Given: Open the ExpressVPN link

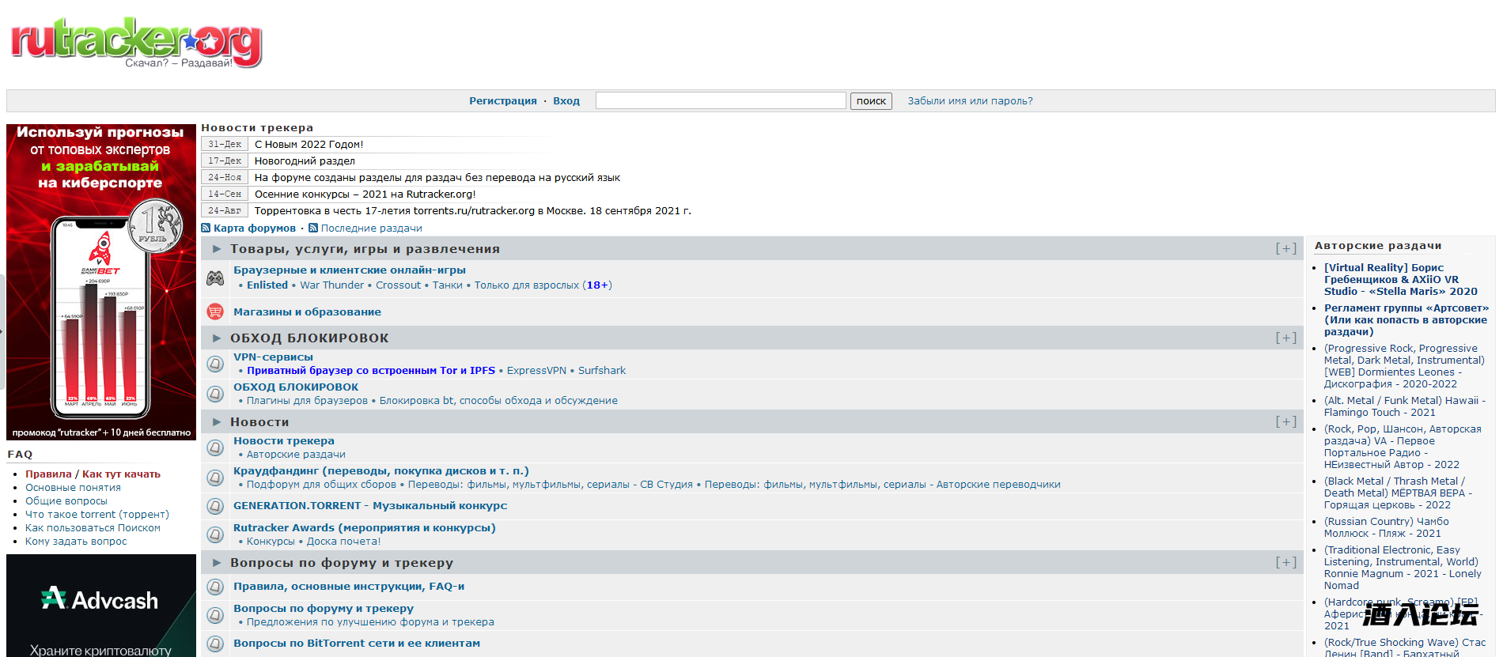Looking at the screenshot, I should tap(536, 371).
